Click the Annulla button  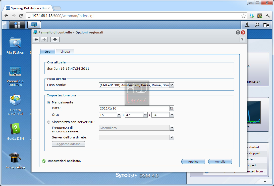(220, 162)
